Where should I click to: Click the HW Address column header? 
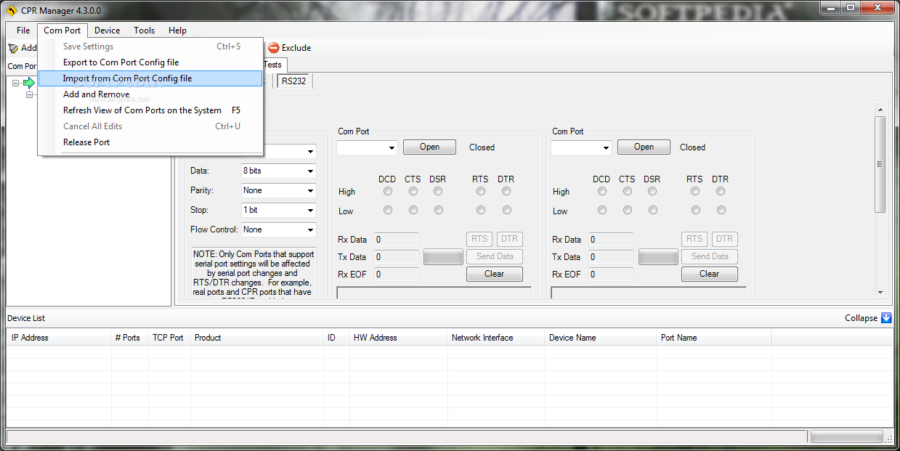pos(398,338)
